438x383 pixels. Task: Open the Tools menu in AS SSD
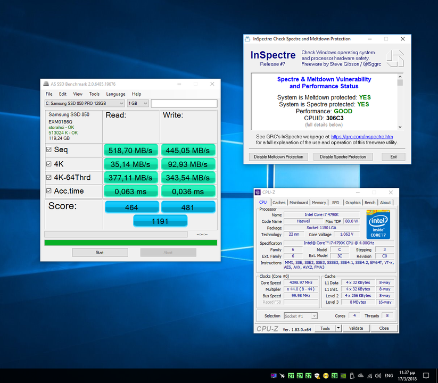[x=94, y=94]
